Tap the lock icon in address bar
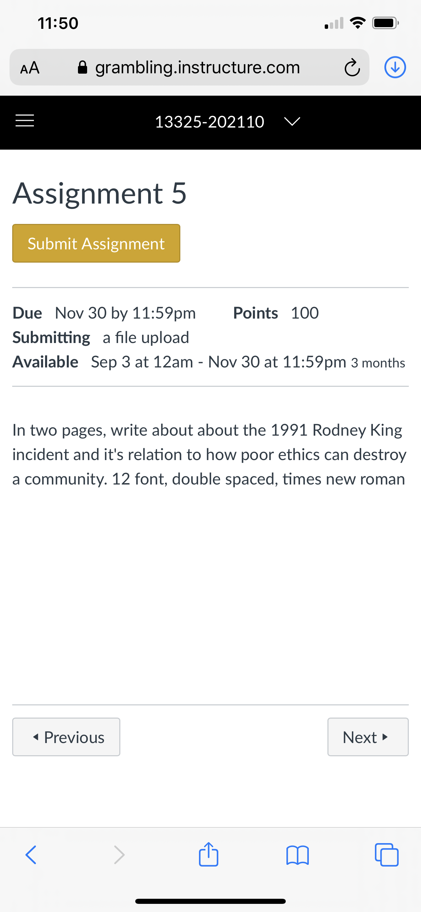Image resolution: width=421 pixels, height=912 pixels. click(x=82, y=67)
